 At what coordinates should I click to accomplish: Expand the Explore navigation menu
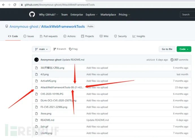click(x=92, y=14)
